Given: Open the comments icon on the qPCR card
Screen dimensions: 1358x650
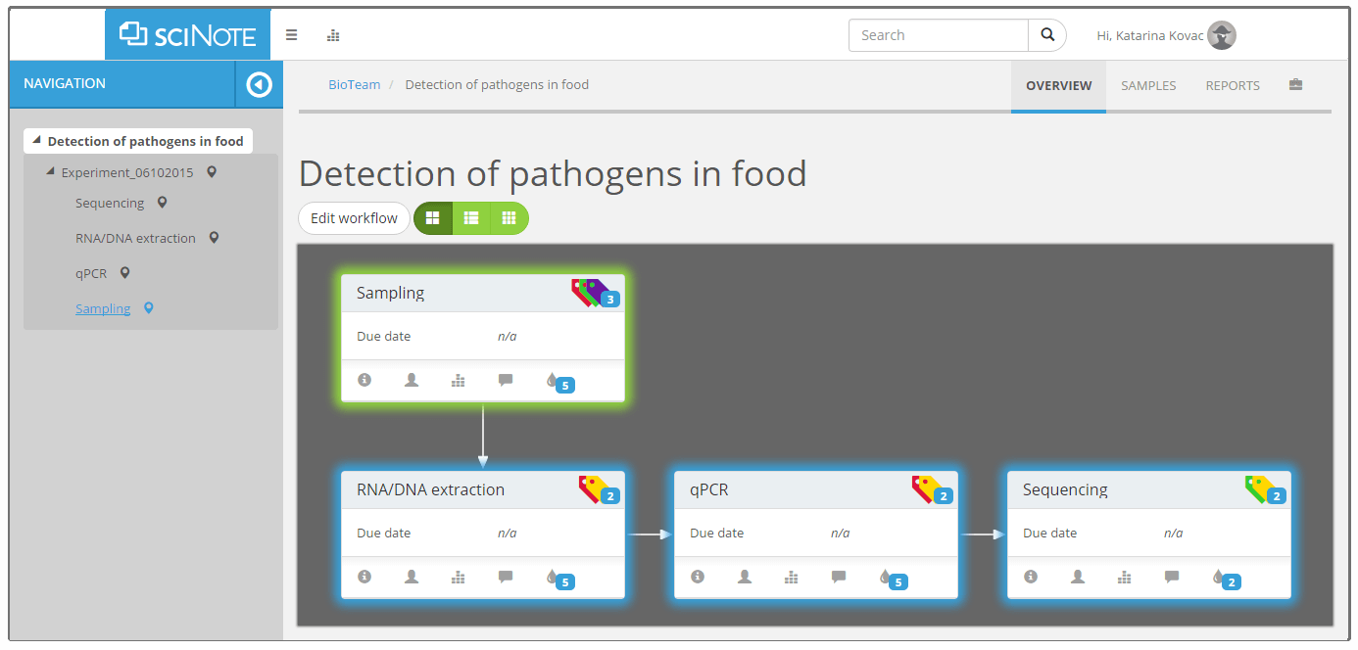Looking at the screenshot, I should [x=839, y=577].
